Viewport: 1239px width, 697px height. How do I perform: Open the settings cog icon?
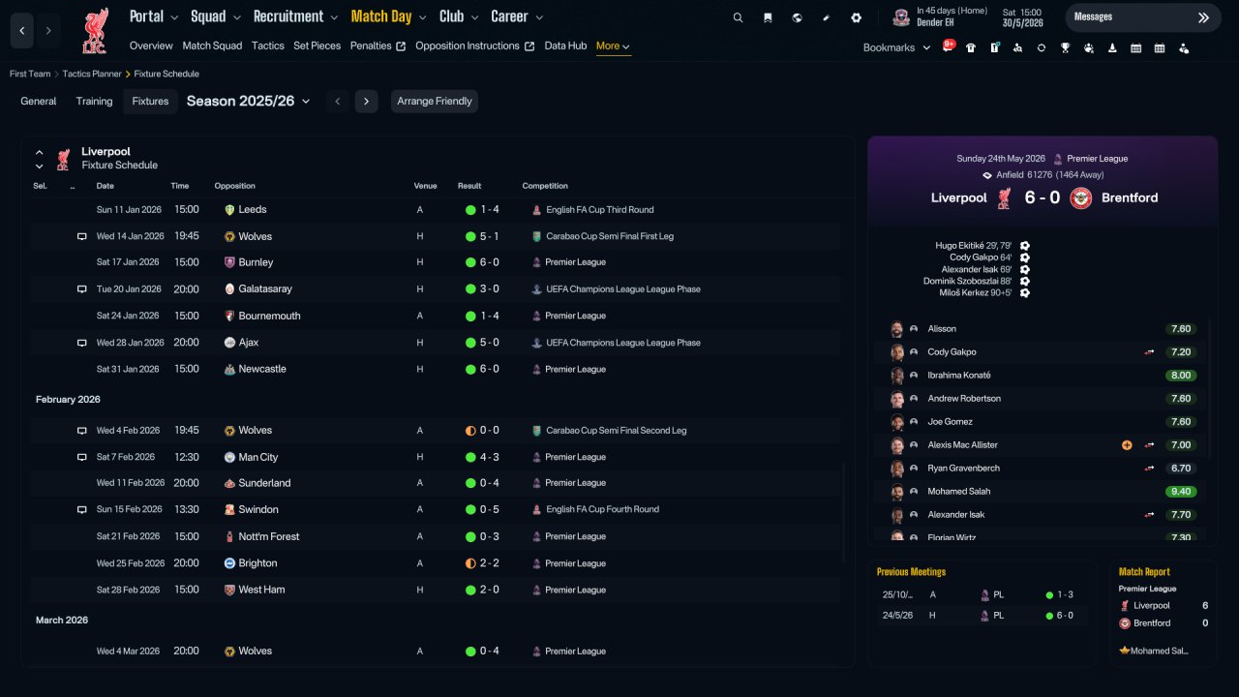[x=856, y=17]
